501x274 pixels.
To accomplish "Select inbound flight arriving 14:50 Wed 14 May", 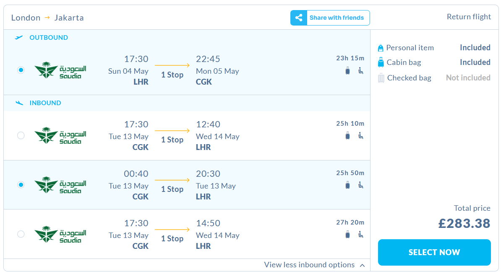I will (x=21, y=234).
